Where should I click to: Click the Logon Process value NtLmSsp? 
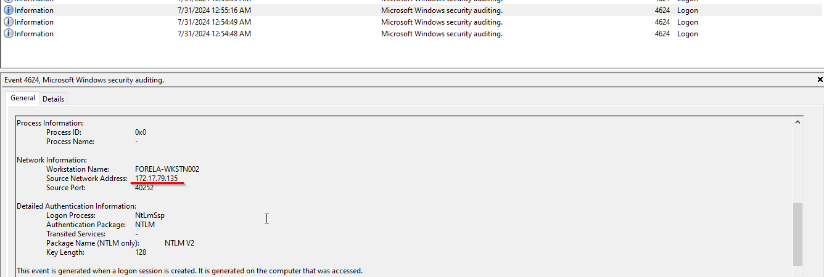[150, 215]
